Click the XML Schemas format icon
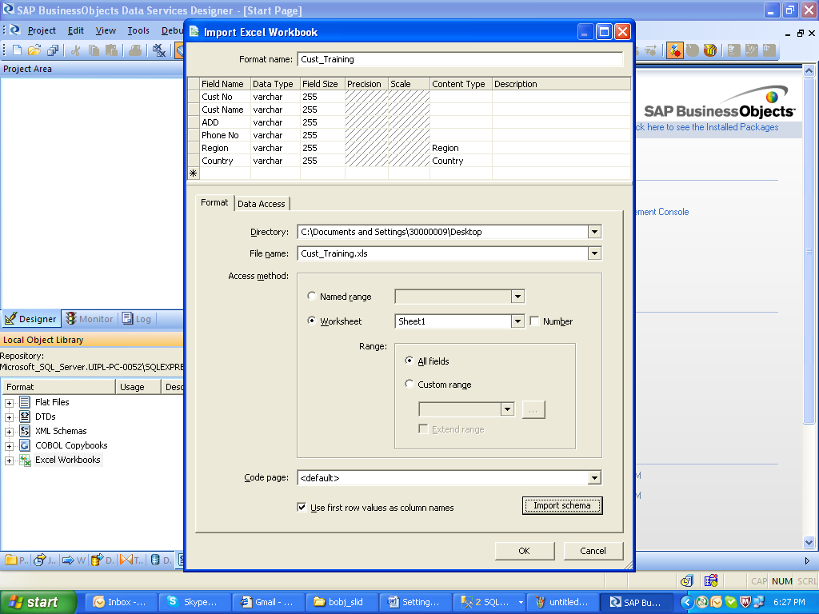819x614 pixels. (x=25, y=431)
